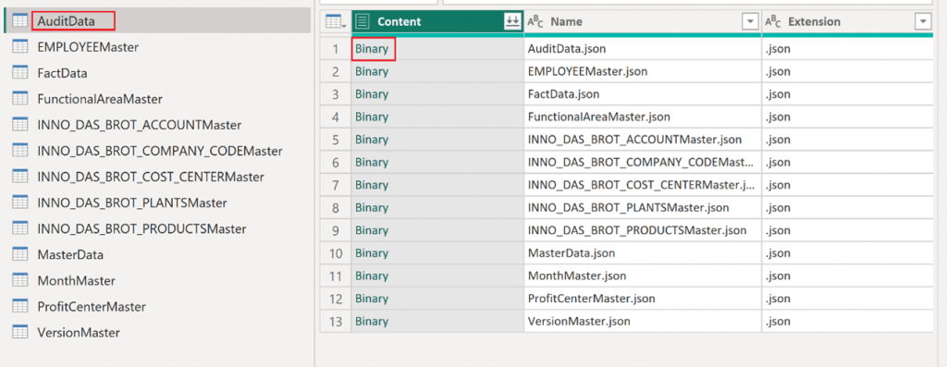947x367 pixels.
Task: Click the table icon beside FactData query
Action: 20,73
